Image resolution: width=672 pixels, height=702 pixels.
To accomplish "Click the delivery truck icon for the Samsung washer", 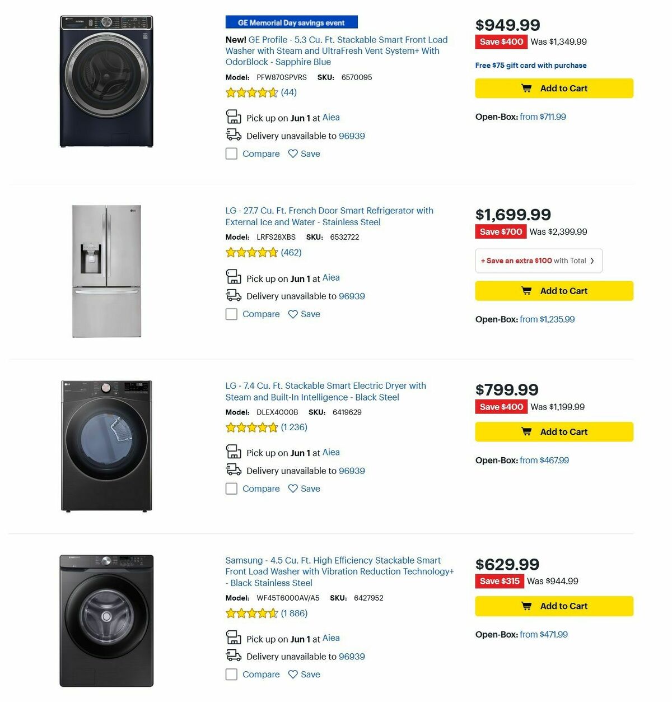I will (x=233, y=655).
